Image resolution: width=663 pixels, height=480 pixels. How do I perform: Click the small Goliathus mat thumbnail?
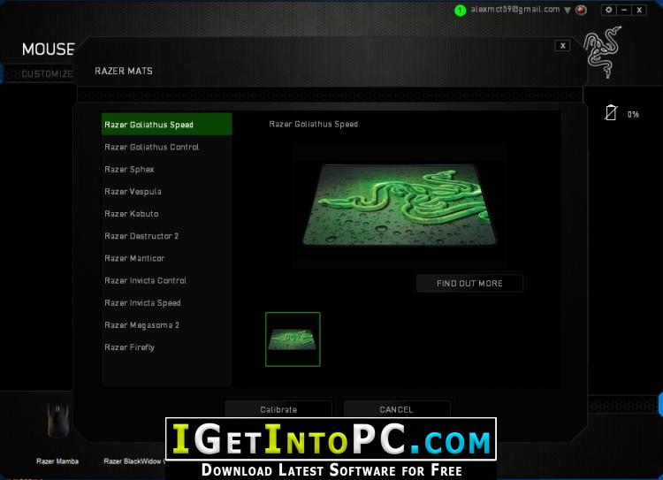[293, 339]
